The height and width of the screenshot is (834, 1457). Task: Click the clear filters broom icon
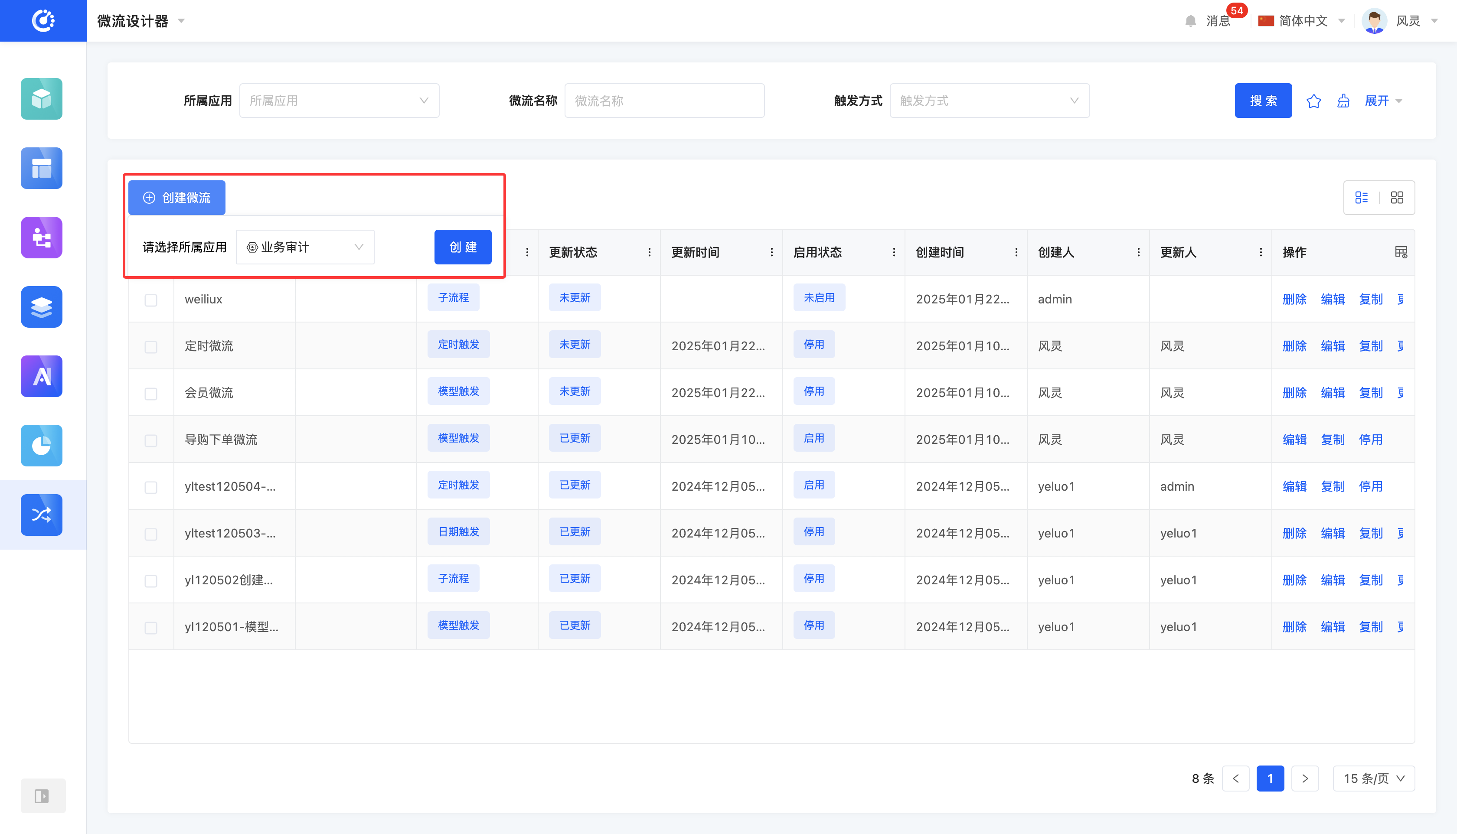pos(1343,101)
